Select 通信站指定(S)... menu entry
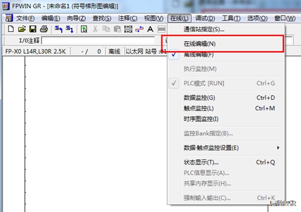This screenshot has height=212, width=301. point(204,29)
